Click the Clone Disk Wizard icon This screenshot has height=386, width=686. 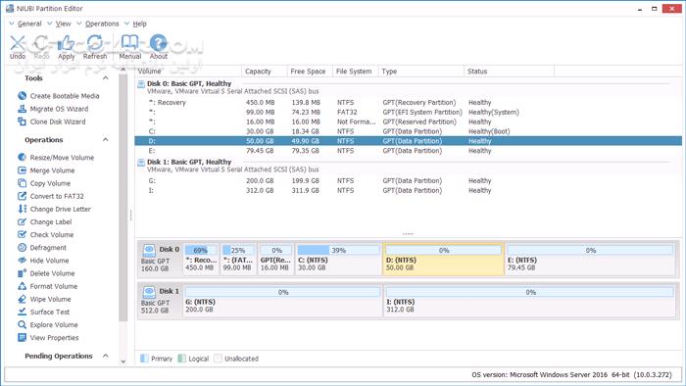(22, 121)
